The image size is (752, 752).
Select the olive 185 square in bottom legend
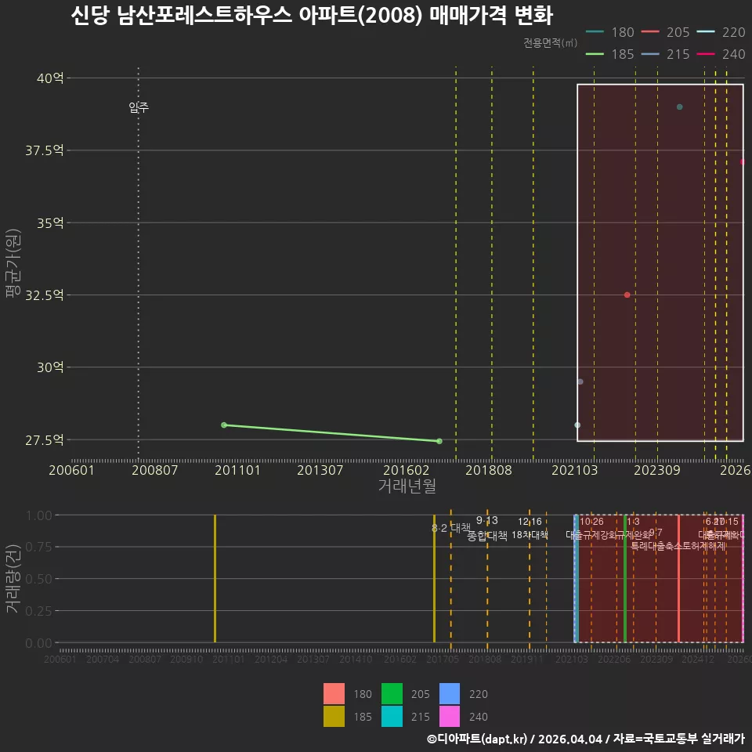(334, 716)
